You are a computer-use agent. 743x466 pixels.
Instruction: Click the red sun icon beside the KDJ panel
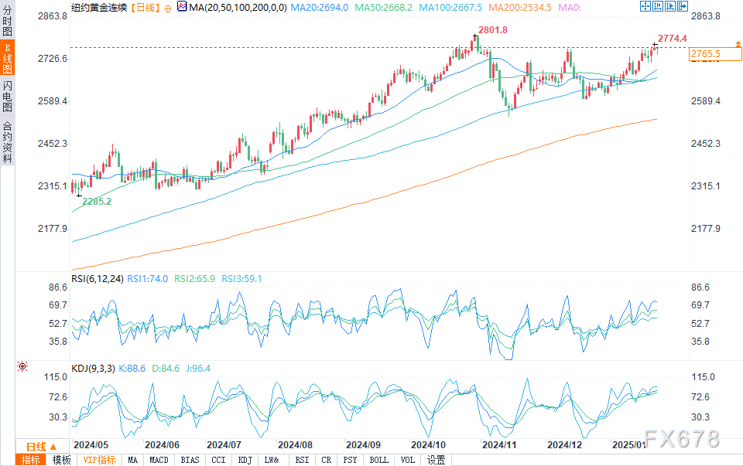(22, 367)
